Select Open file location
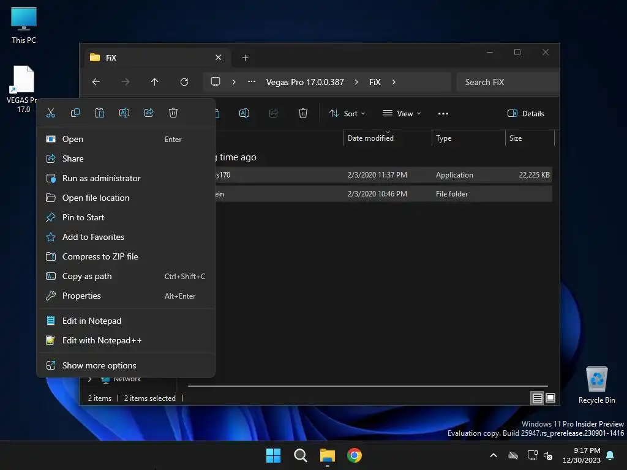The image size is (627, 470). click(x=126, y=198)
